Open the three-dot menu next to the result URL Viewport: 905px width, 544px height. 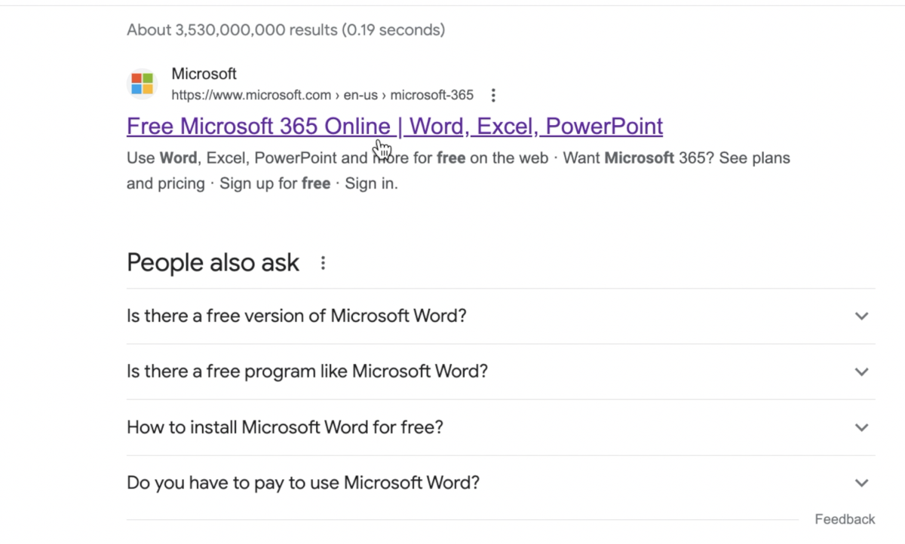493,95
